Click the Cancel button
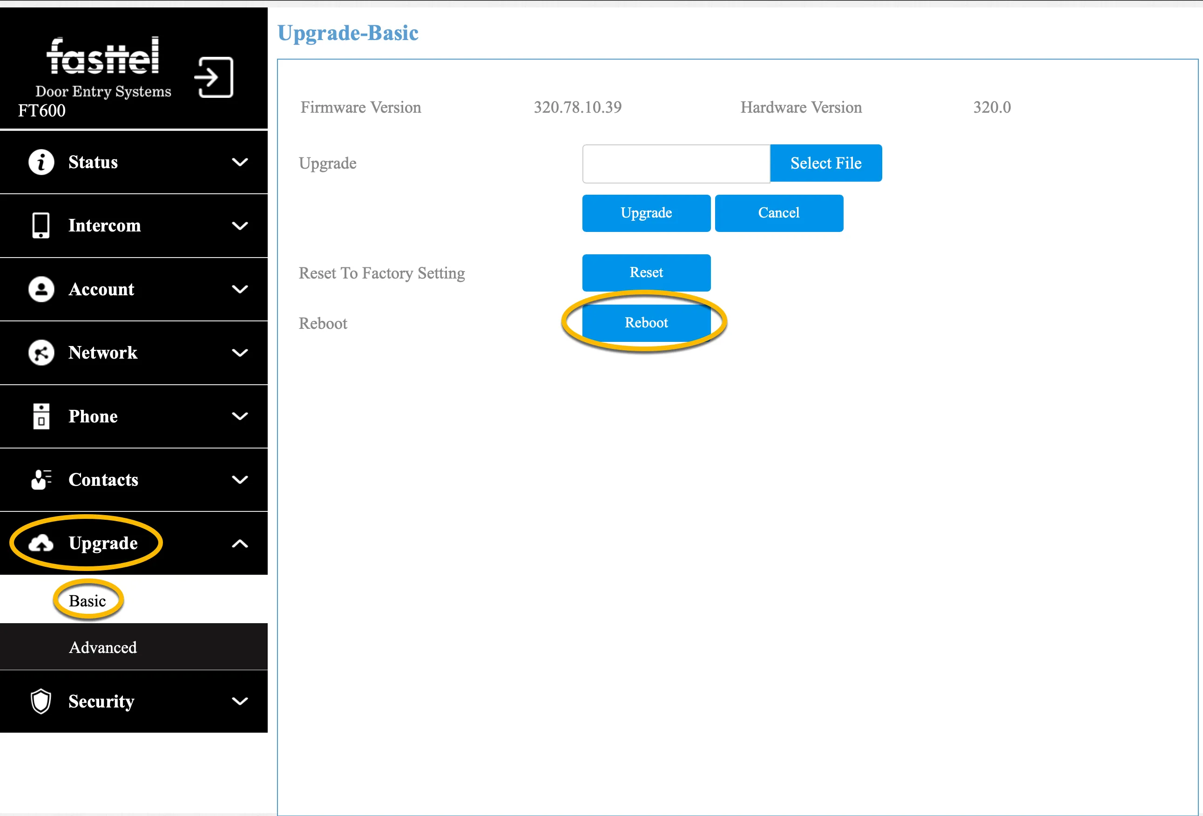 pos(779,213)
